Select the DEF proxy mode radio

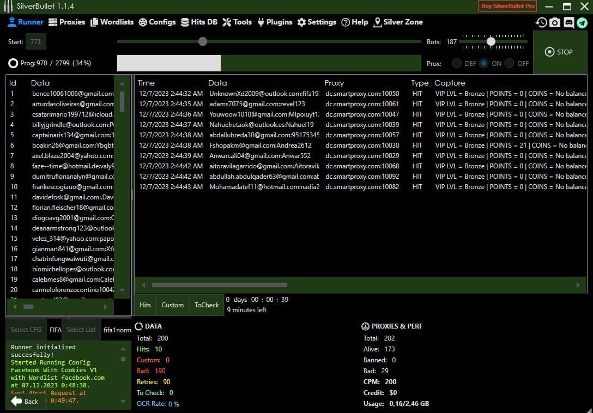(457, 63)
